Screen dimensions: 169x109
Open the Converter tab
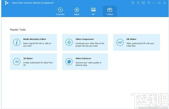point(60,11)
